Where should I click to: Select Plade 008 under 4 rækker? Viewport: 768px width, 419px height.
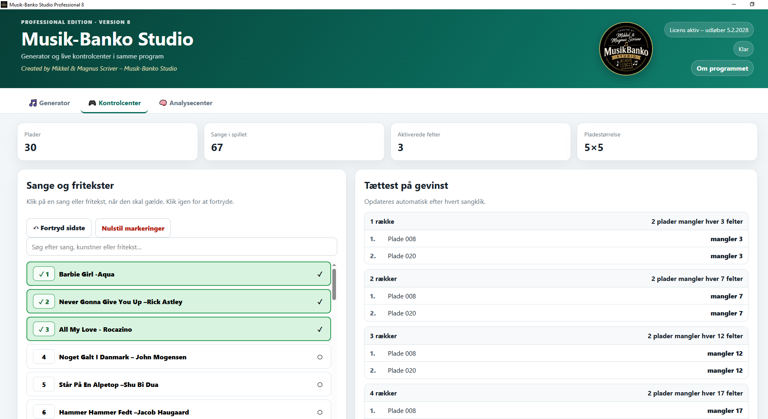[556, 410]
